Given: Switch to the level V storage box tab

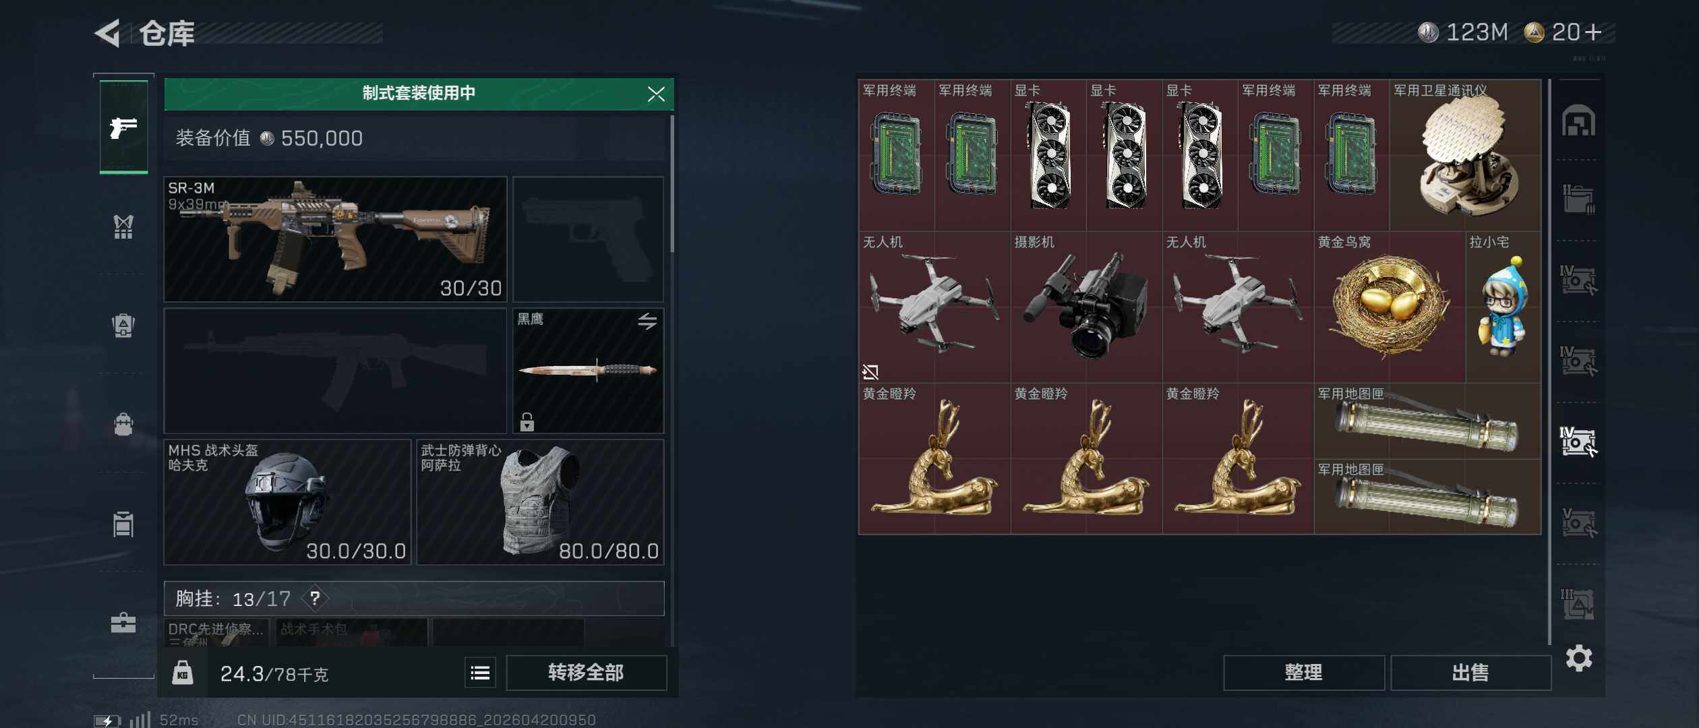Looking at the screenshot, I should click(1578, 523).
